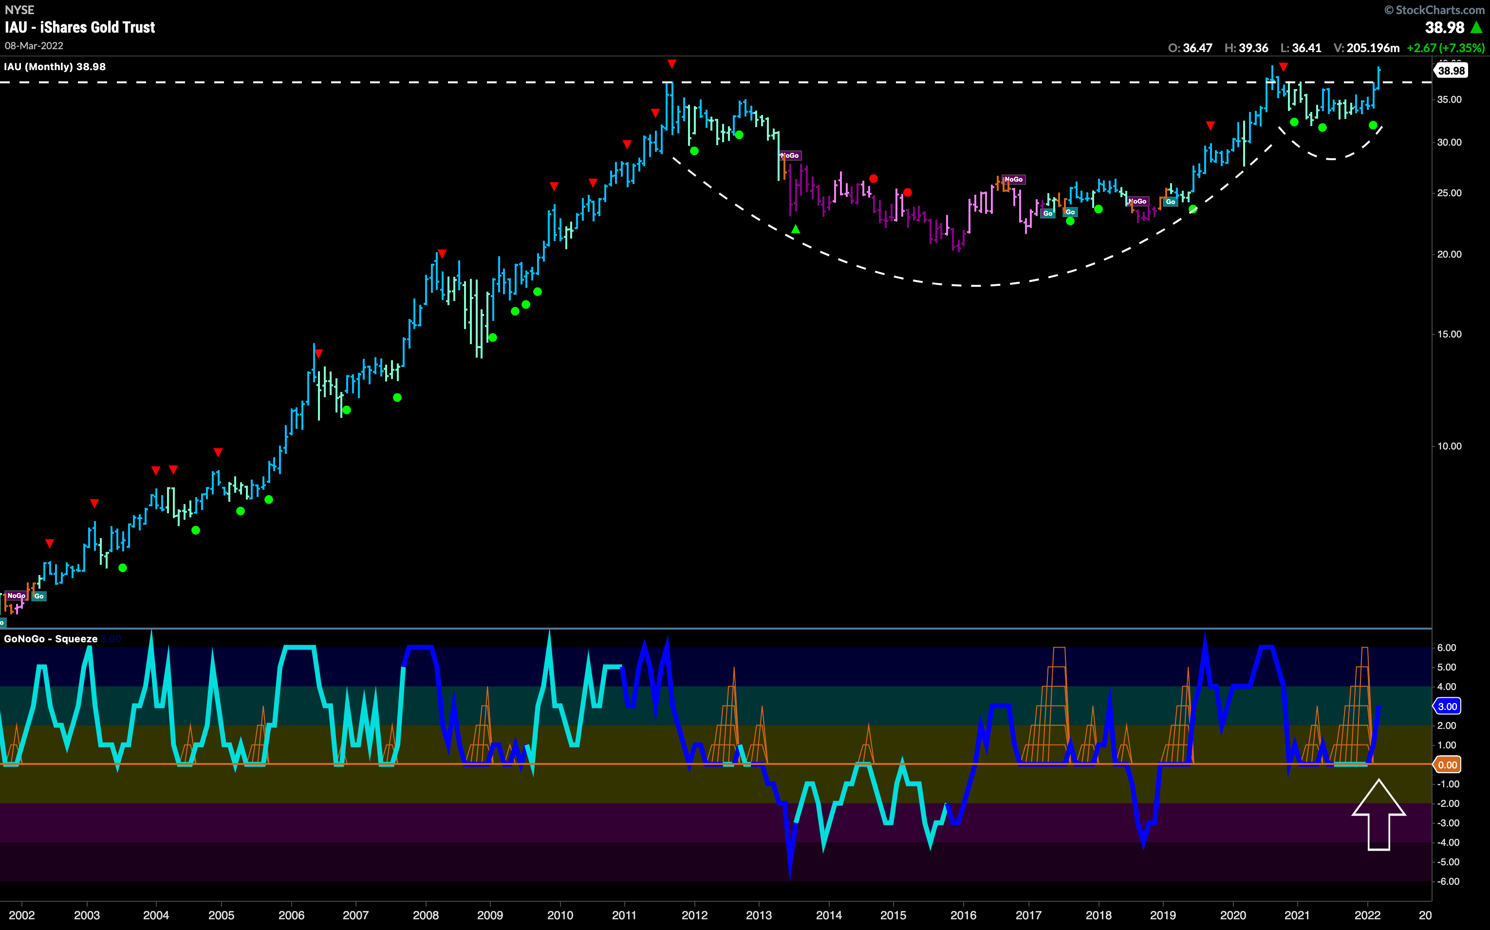Click the green up arrow beside price 38.98
Screen dimensions: 1490x930
tap(1476, 27)
